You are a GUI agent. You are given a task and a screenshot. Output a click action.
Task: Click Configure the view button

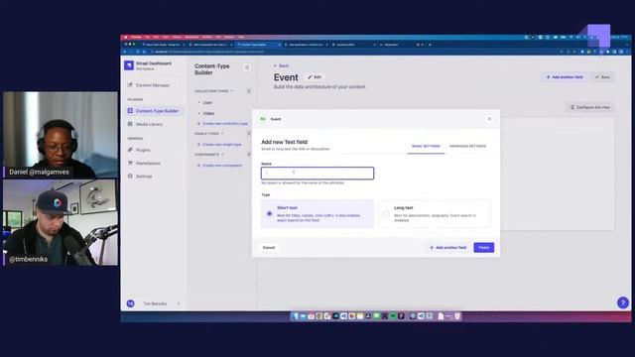click(x=590, y=107)
